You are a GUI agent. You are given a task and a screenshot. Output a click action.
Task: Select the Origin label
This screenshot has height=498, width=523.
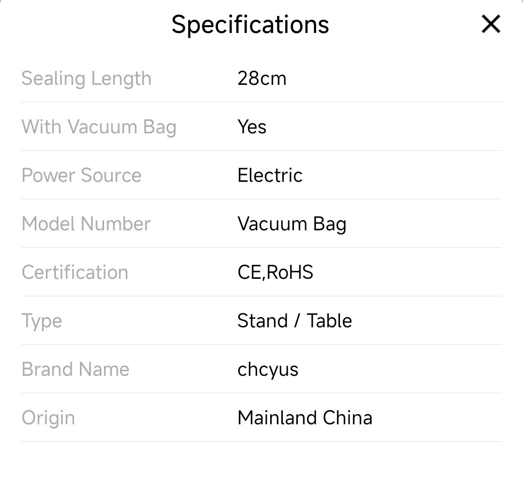pyautogui.click(x=48, y=418)
